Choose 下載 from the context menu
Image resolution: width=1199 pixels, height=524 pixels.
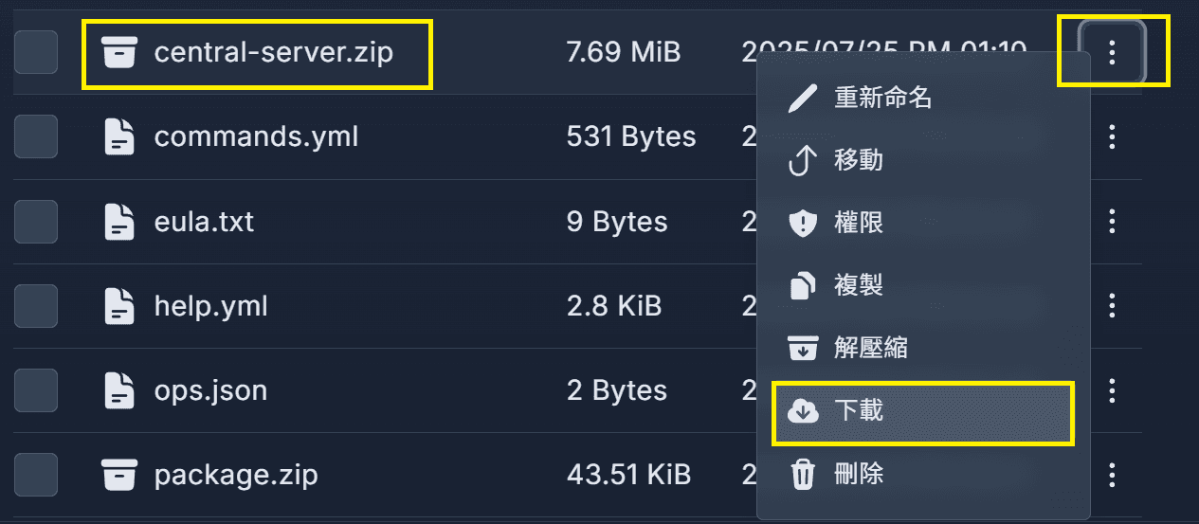coord(924,410)
